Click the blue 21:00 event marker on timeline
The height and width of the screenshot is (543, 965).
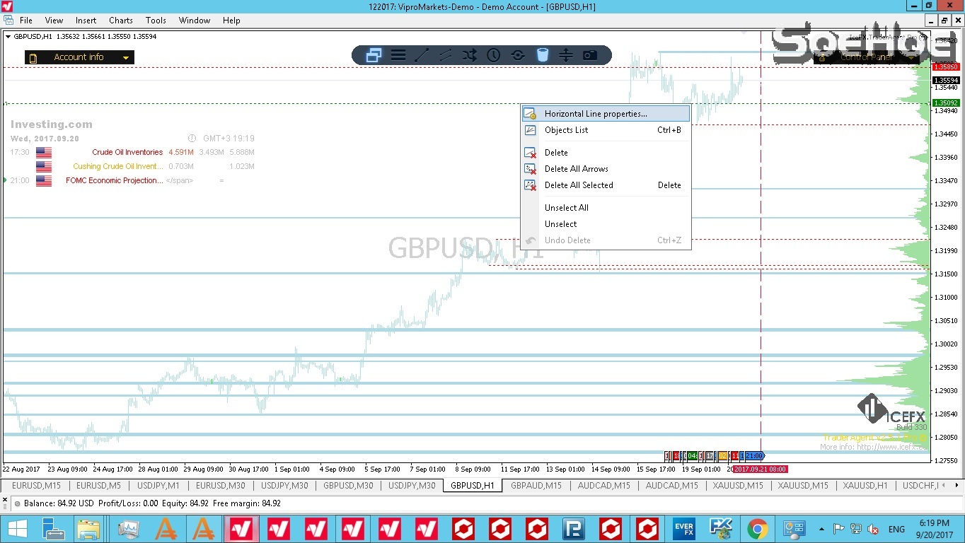point(754,456)
